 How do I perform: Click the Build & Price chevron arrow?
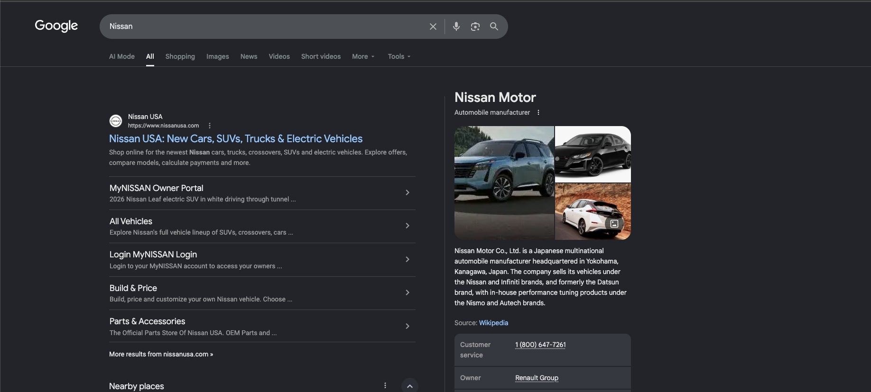407,292
